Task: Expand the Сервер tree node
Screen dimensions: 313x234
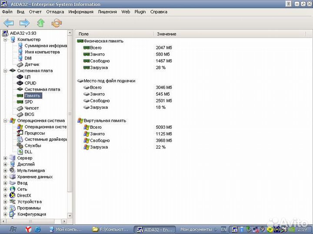Action: (x=5, y=158)
